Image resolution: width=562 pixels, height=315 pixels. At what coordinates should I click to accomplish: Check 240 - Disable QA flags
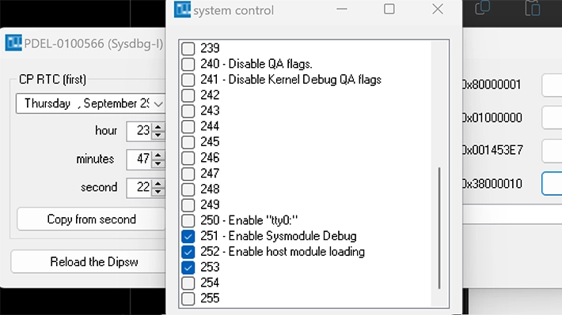pyautogui.click(x=188, y=64)
